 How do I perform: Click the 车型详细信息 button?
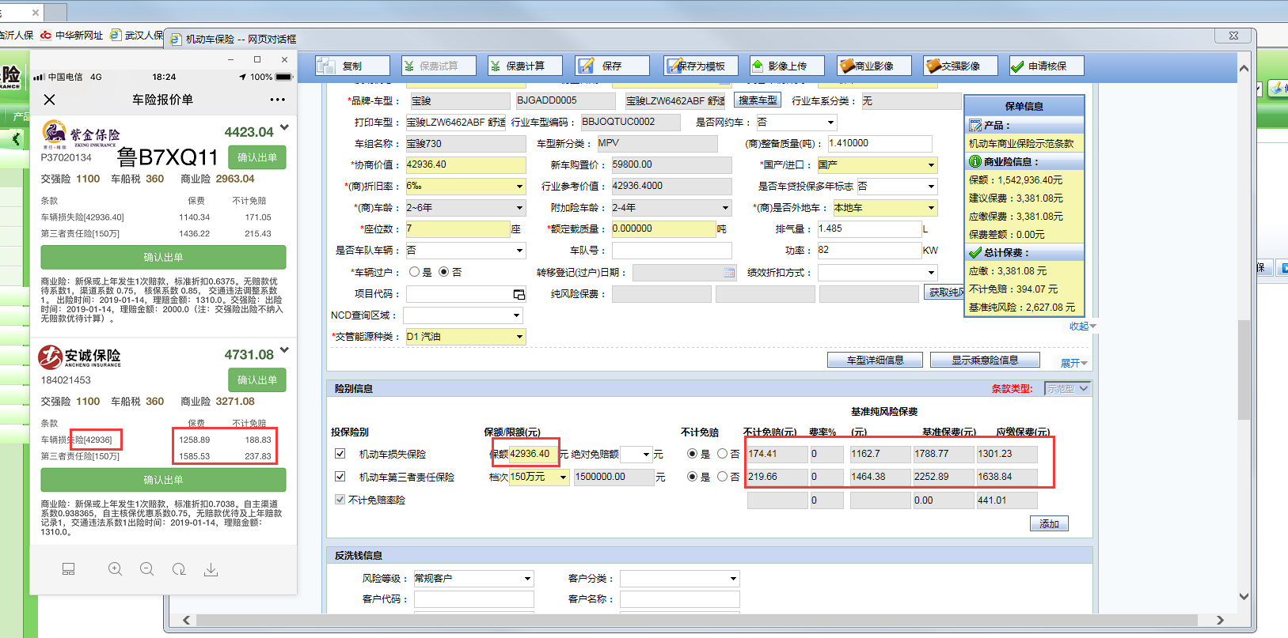point(875,360)
